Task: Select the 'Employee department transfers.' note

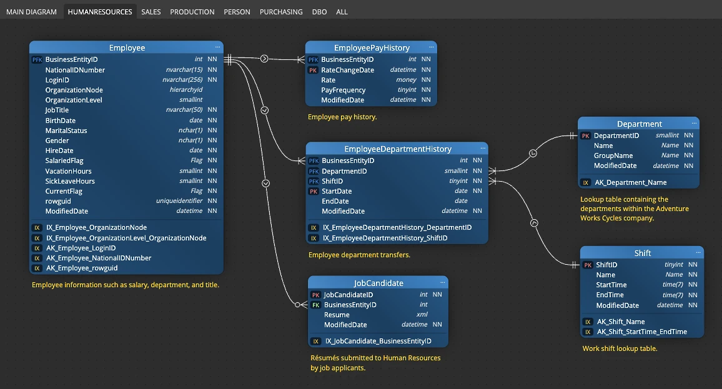Action: pyautogui.click(x=359, y=255)
